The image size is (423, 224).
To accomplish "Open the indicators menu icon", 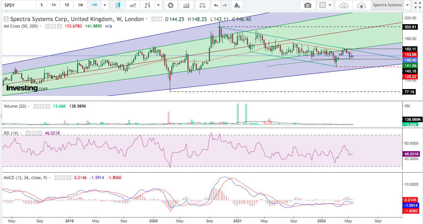I will click(x=186, y=5).
